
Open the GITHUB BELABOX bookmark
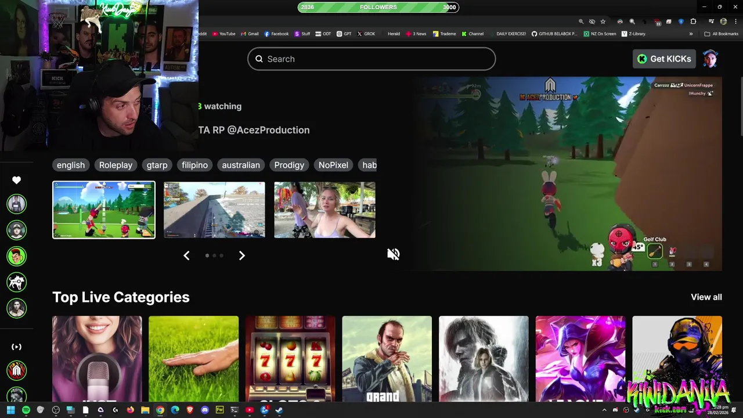tap(554, 34)
